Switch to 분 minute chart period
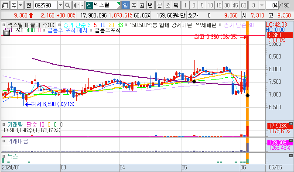The image size is (294, 172). coord(159,5)
